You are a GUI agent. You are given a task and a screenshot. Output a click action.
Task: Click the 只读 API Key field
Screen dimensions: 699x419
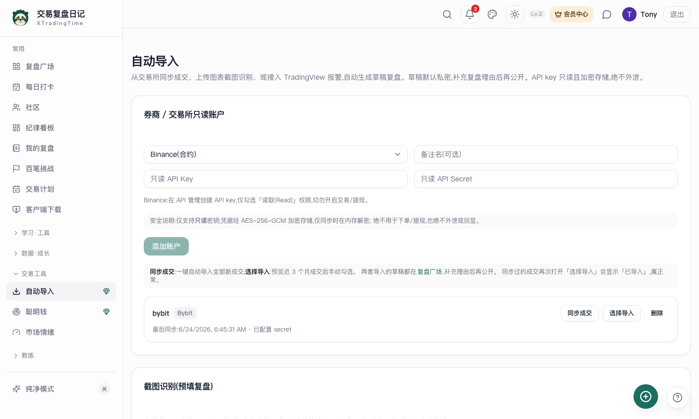(x=276, y=179)
